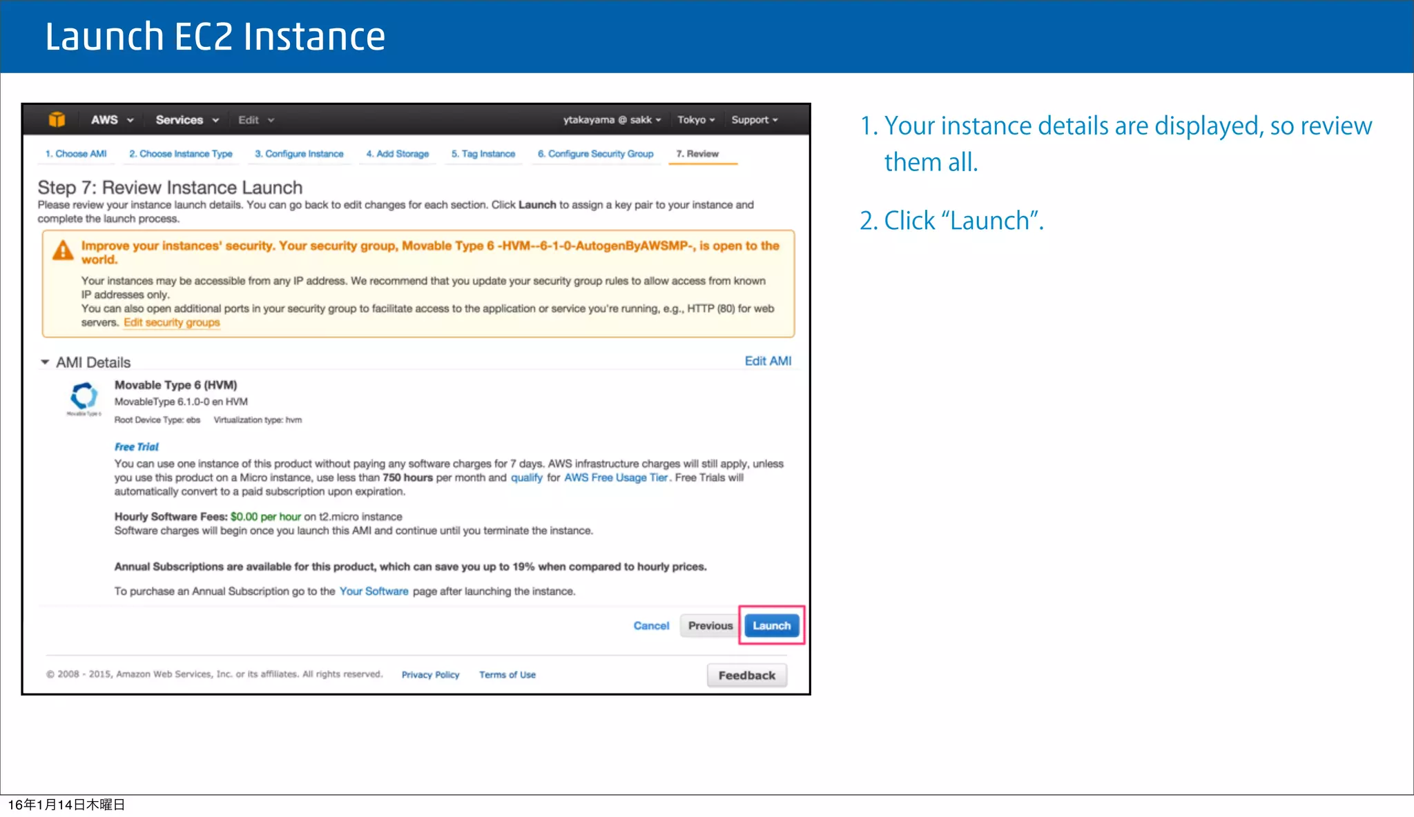This screenshot has height=817, width=1414.
Task: Click the Previous button
Action: (710, 626)
